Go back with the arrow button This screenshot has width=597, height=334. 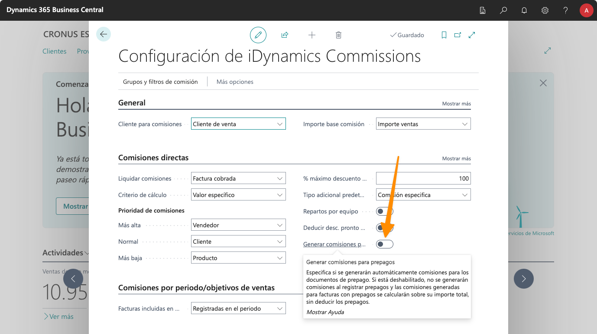pos(104,34)
